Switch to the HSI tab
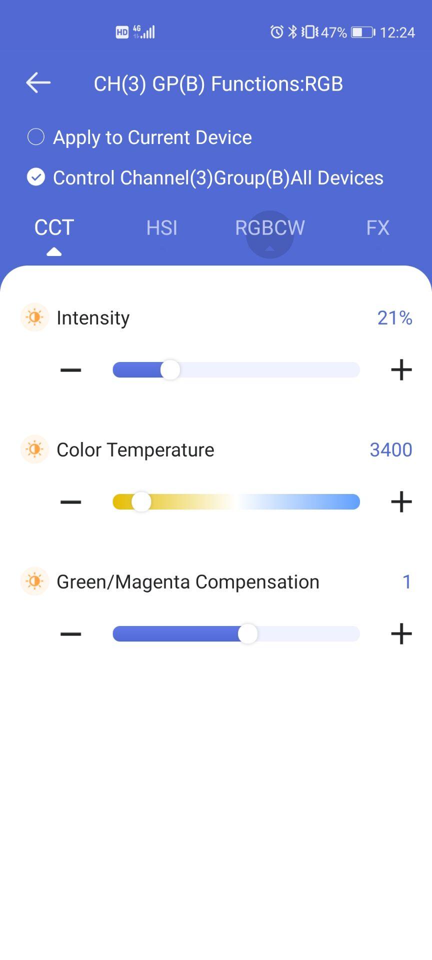This screenshot has height=960, width=432. 161,228
